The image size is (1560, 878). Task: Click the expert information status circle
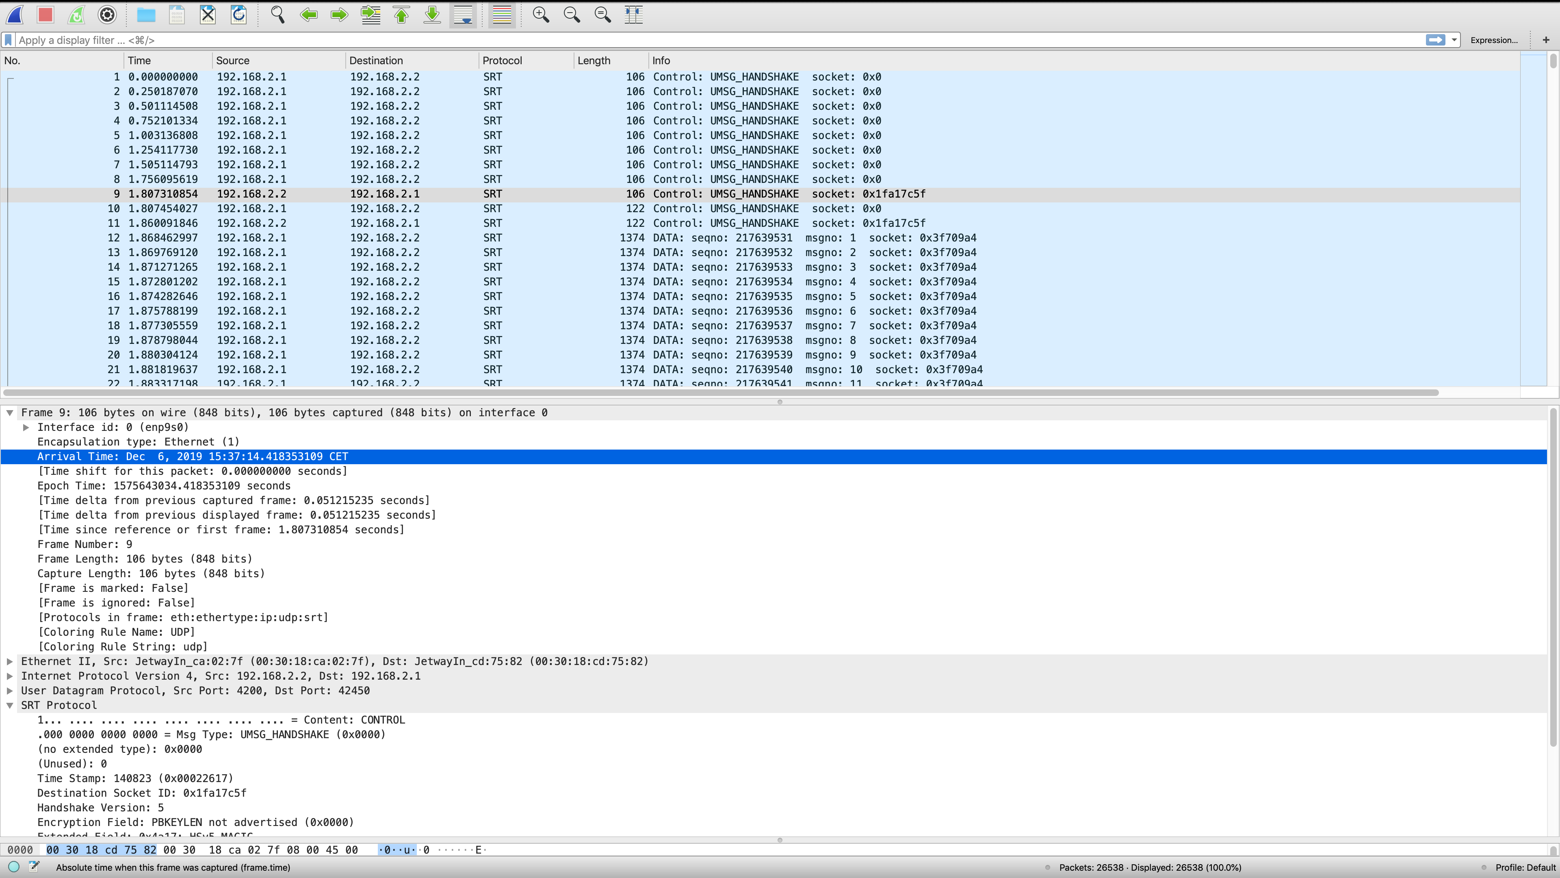click(x=14, y=867)
